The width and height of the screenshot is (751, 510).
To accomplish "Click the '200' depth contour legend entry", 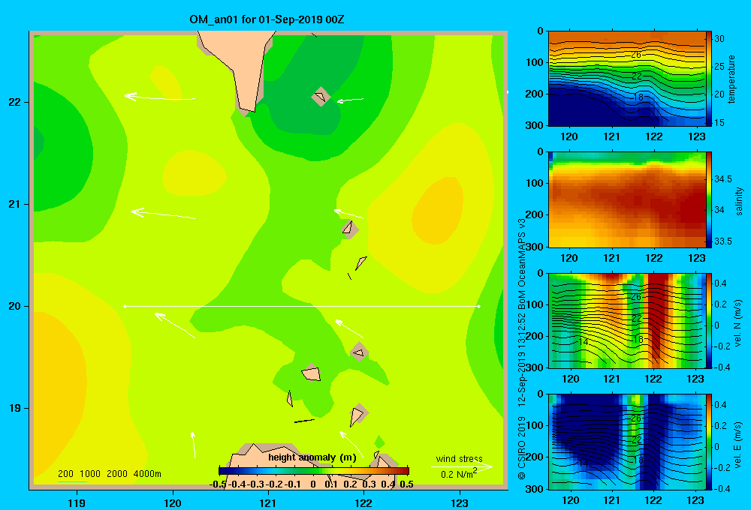I will (65, 474).
